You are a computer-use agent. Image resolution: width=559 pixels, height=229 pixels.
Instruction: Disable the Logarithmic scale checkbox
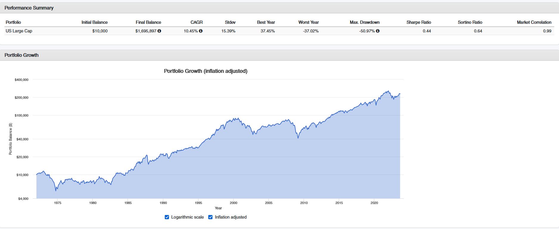pos(167,217)
